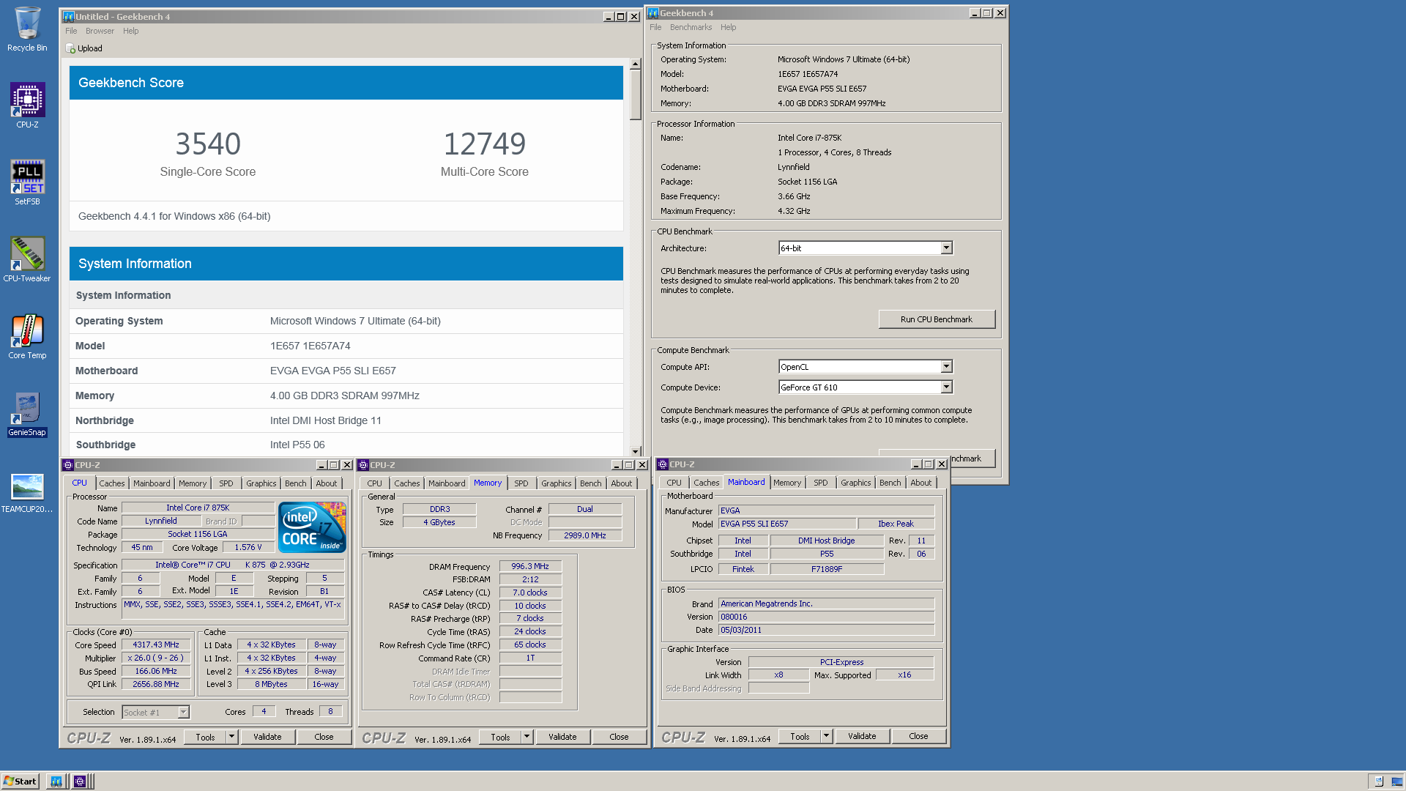Viewport: 1406px width, 791px height.
Task: Click the CAS# Latency 7.0 clocks value
Action: (x=530, y=593)
